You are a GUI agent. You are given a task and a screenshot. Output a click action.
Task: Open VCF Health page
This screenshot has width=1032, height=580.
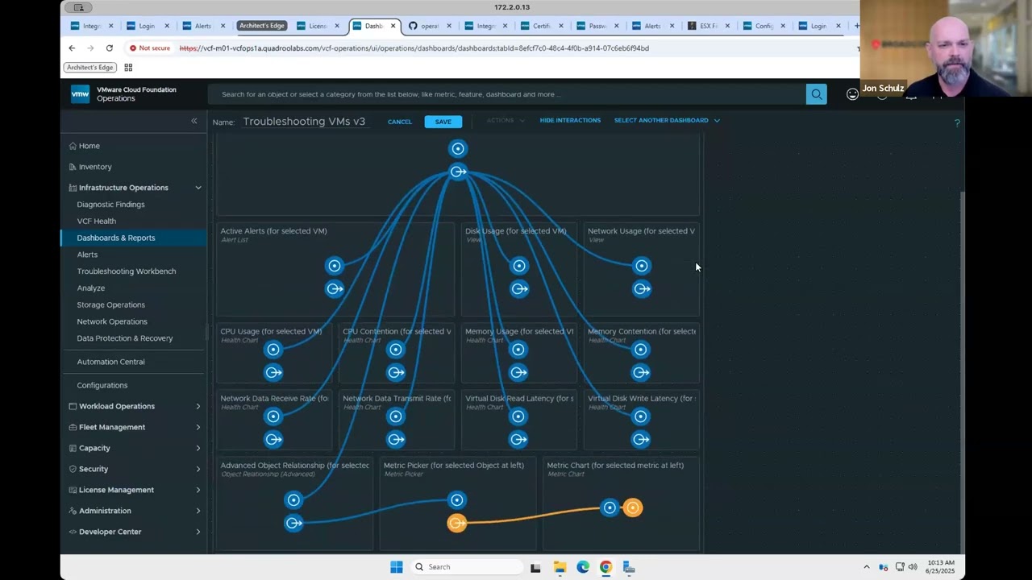96,221
